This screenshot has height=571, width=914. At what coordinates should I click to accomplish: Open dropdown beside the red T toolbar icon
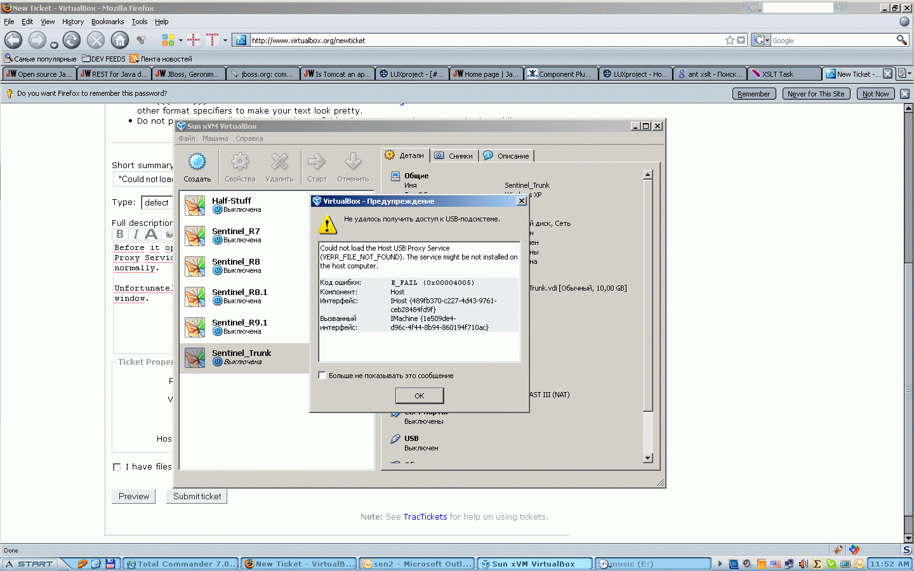coord(225,40)
